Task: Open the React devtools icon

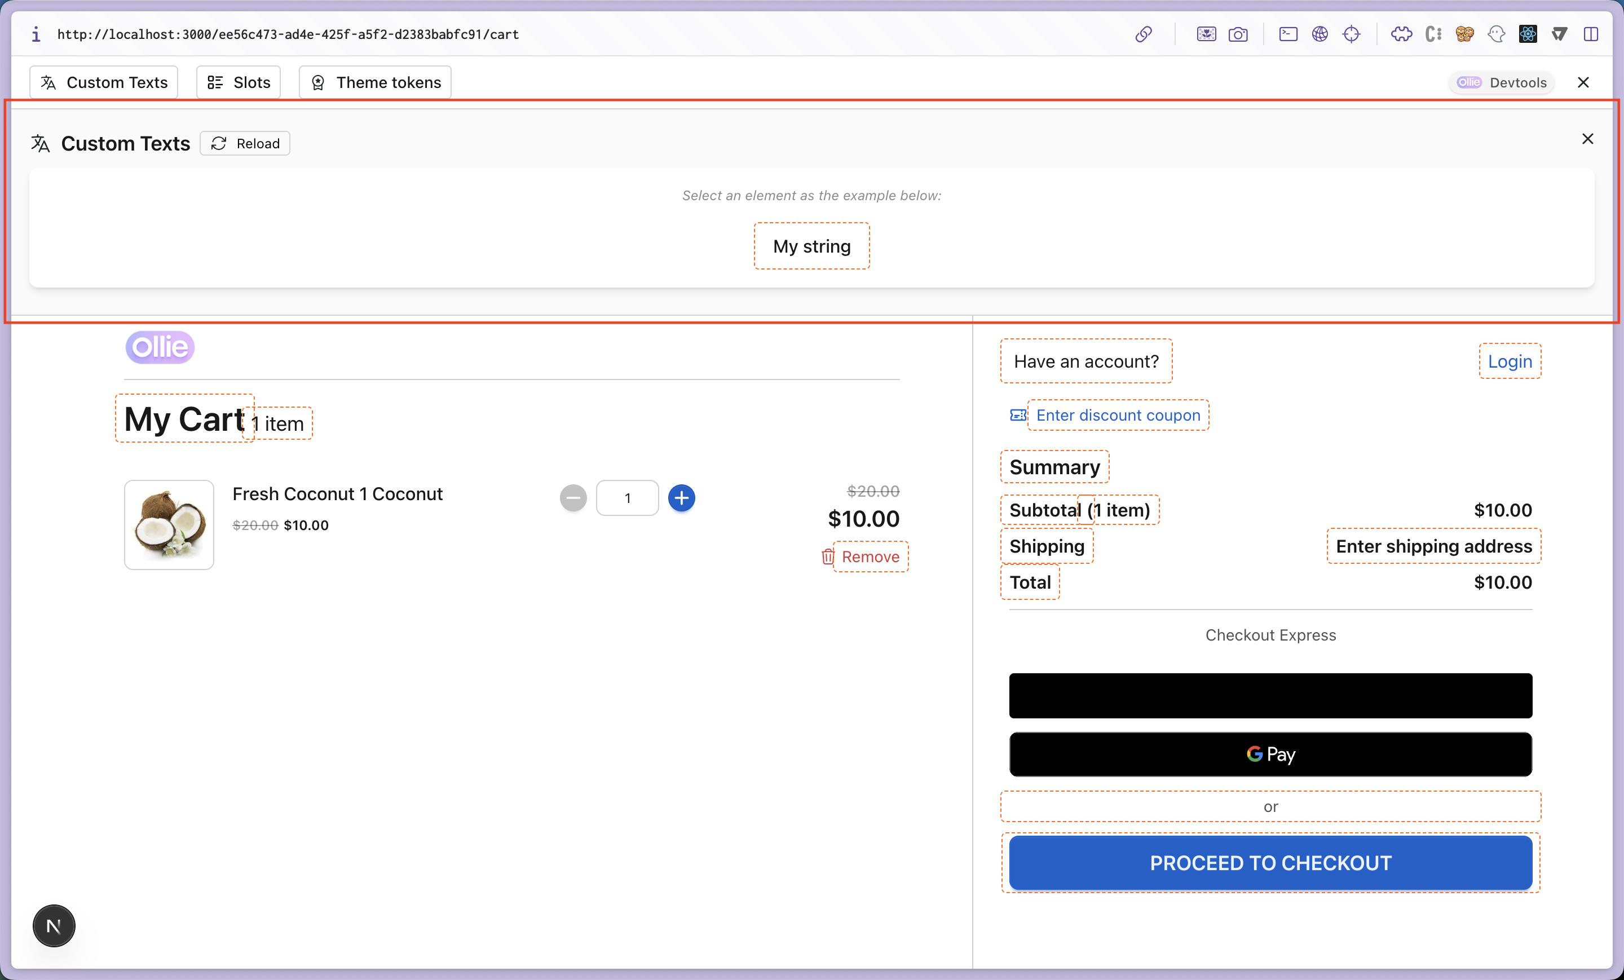Action: pyautogui.click(x=1528, y=34)
